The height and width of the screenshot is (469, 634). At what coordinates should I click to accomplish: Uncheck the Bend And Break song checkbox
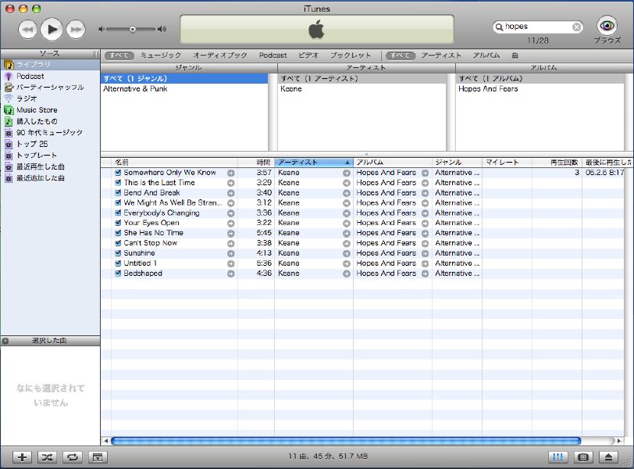tap(118, 193)
